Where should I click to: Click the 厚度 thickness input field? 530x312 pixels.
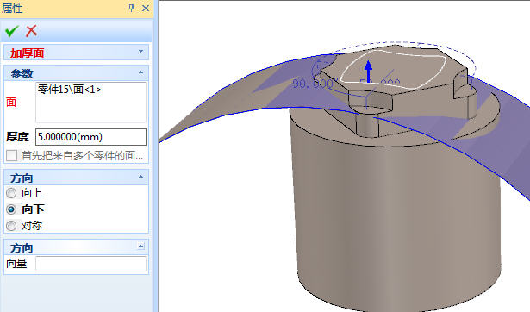coord(91,137)
